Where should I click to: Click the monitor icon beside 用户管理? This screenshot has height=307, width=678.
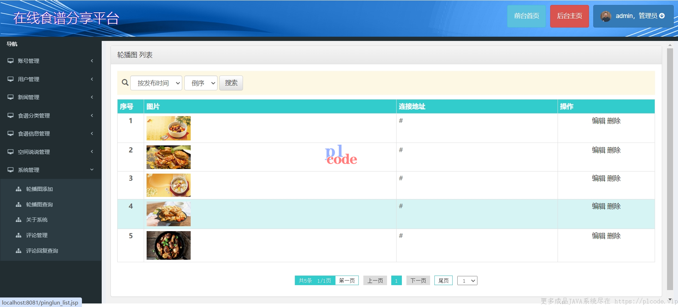click(x=11, y=79)
